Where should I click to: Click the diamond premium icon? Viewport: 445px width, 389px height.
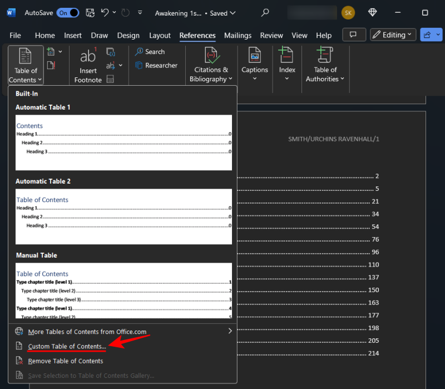pos(373,12)
